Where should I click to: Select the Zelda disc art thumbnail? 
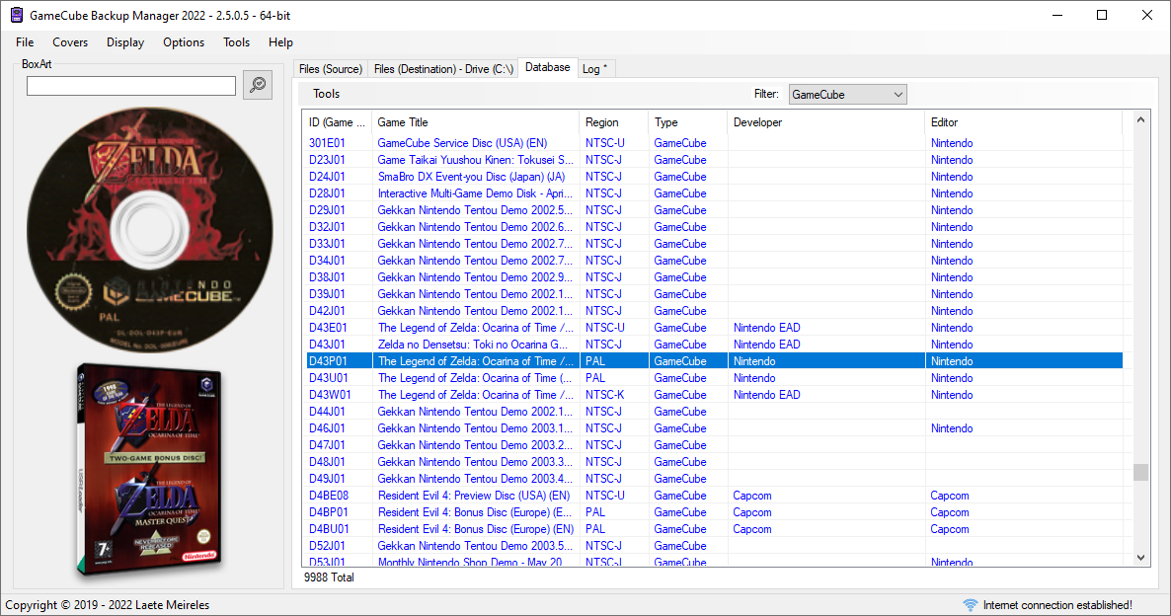point(149,230)
